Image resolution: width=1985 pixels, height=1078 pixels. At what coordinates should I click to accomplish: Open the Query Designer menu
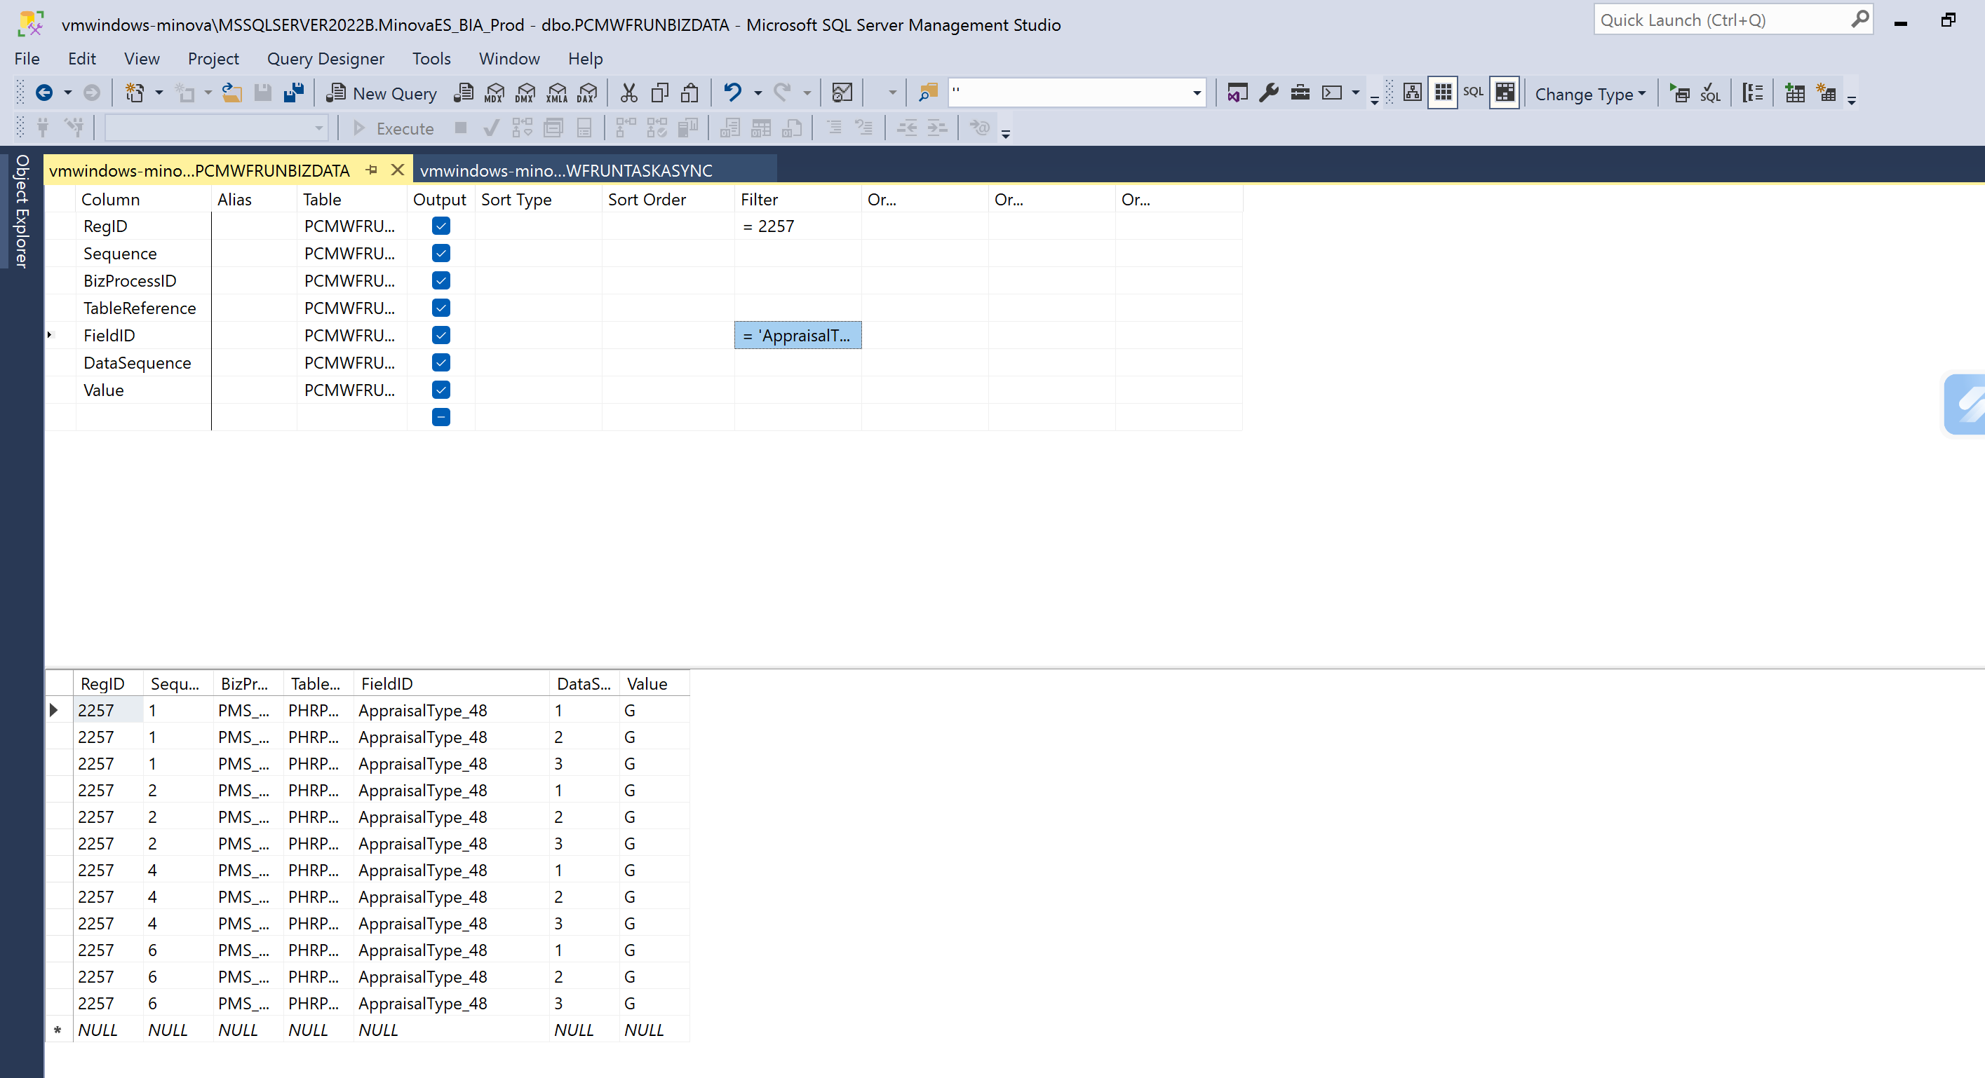[x=325, y=58]
